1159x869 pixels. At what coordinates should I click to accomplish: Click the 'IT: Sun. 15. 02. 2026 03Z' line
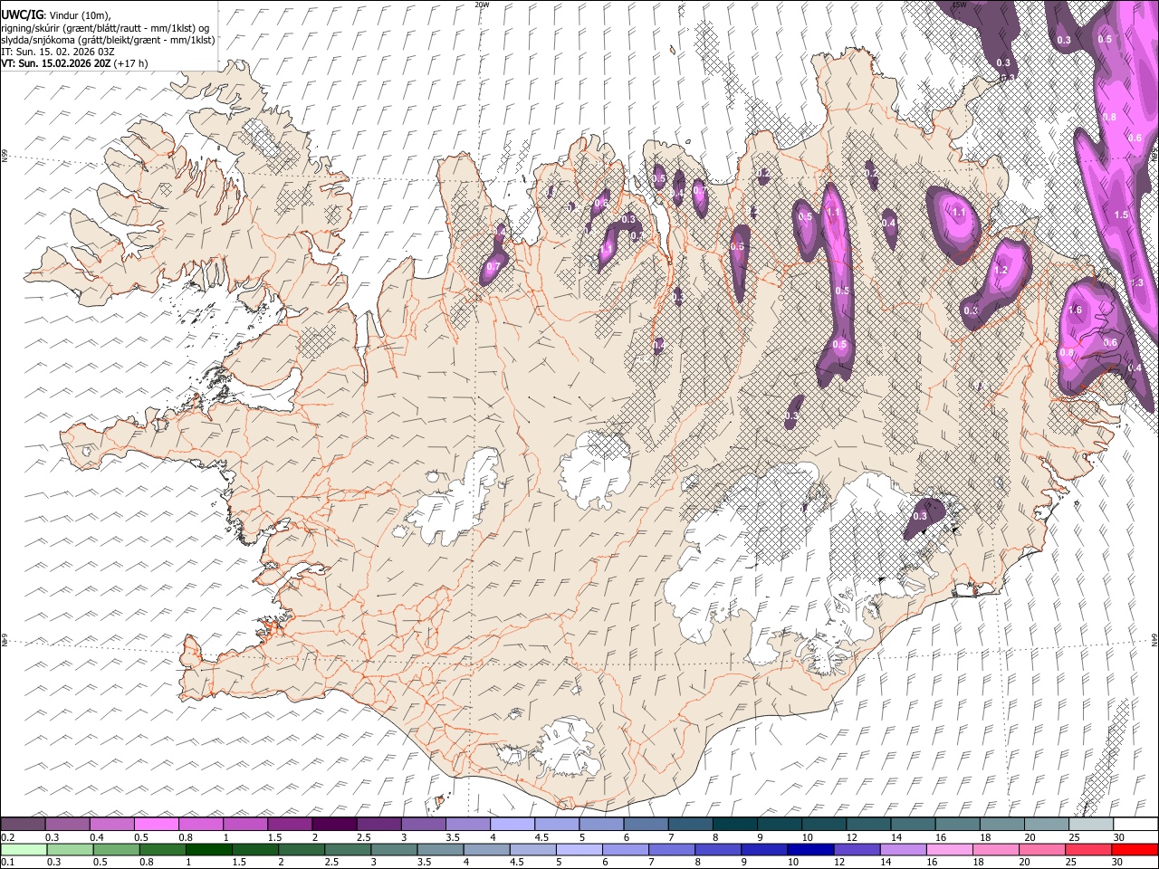(x=58, y=52)
